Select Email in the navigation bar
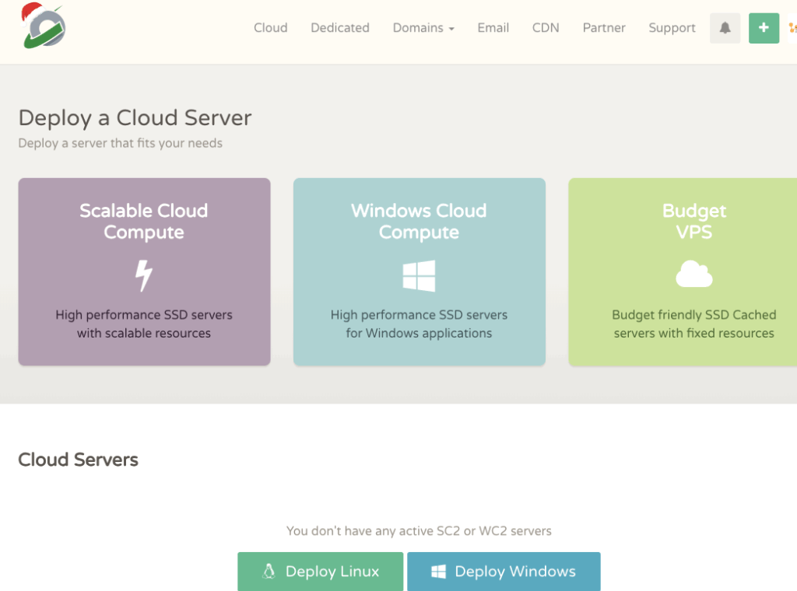 (x=493, y=28)
